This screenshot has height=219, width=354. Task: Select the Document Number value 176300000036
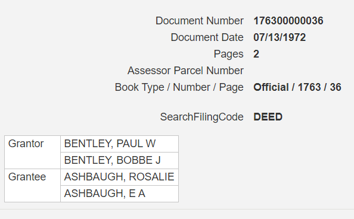click(288, 21)
